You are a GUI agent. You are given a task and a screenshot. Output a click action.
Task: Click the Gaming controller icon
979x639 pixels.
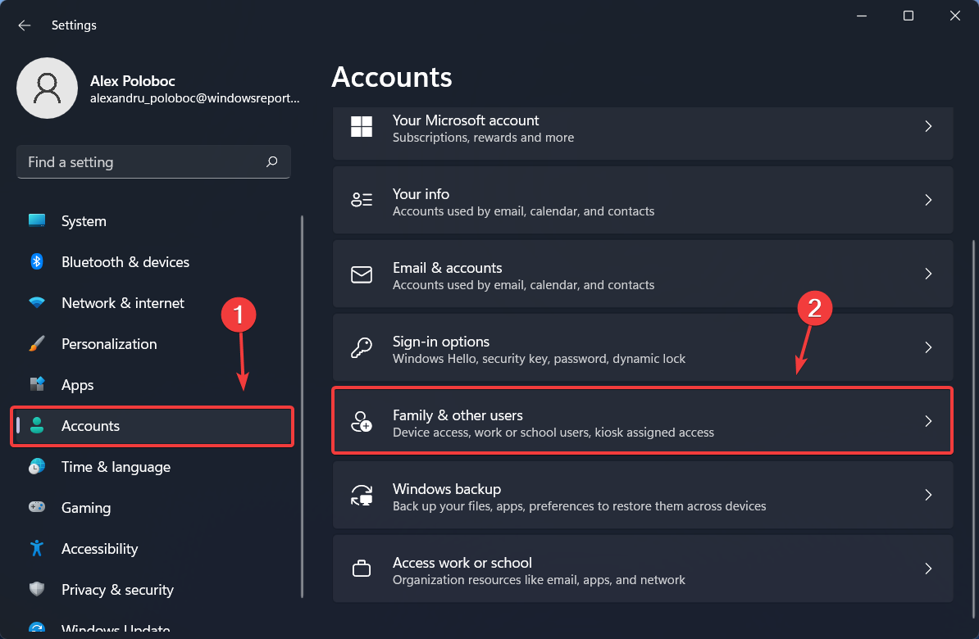(x=37, y=508)
